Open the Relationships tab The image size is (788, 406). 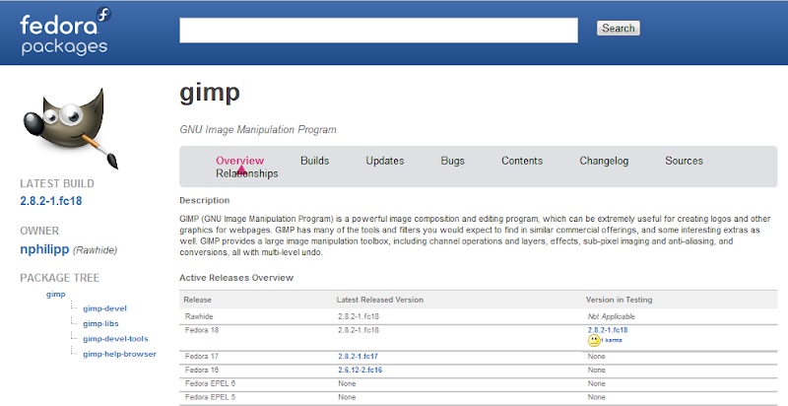pyautogui.click(x=247, y=173)
